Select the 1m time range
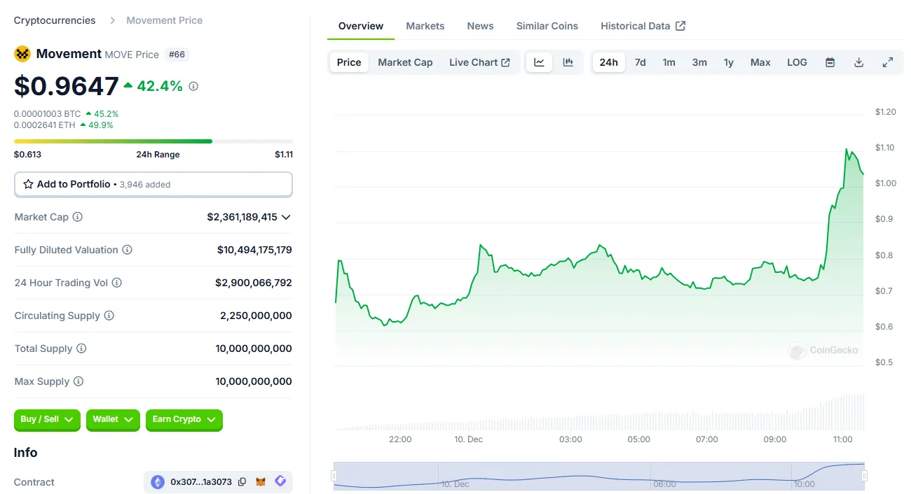The height and width of the screenshot is (494, 911). coord(669,62)
